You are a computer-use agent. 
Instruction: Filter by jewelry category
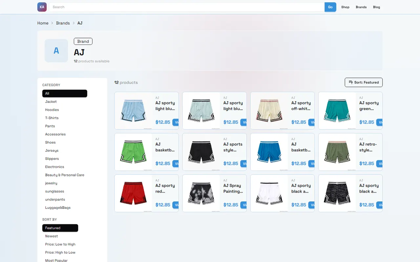[51, 183]
